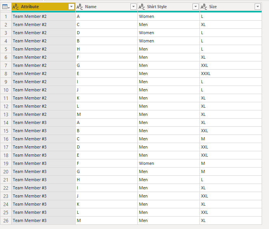Image resolution: width=269 pixels, height=229 pixels.
Task: Click Name cell 'E' in row 8
Action: 106,74
